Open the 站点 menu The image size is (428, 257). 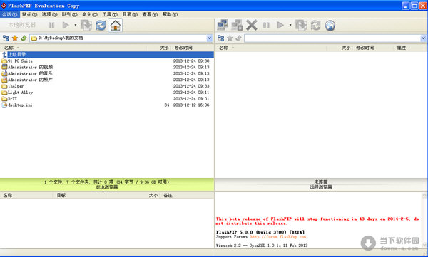click(x=29, y=14)
